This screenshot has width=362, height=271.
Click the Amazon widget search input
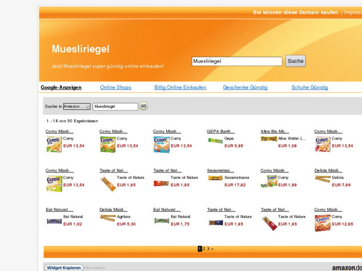(115, 106)
